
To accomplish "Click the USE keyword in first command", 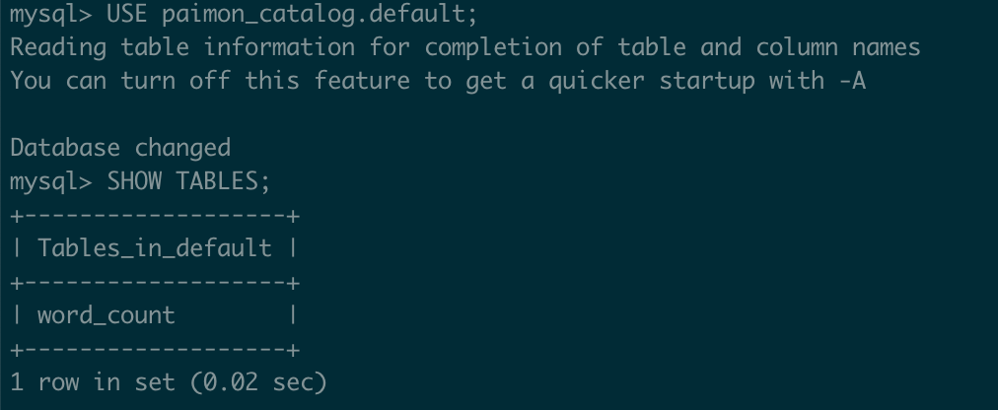I will (127, 14).
